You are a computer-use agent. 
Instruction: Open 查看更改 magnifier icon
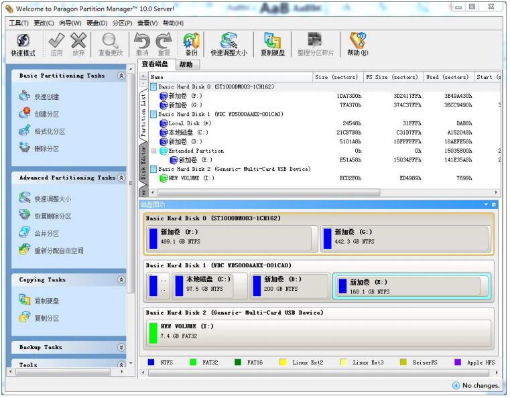[x=111, y=45]
